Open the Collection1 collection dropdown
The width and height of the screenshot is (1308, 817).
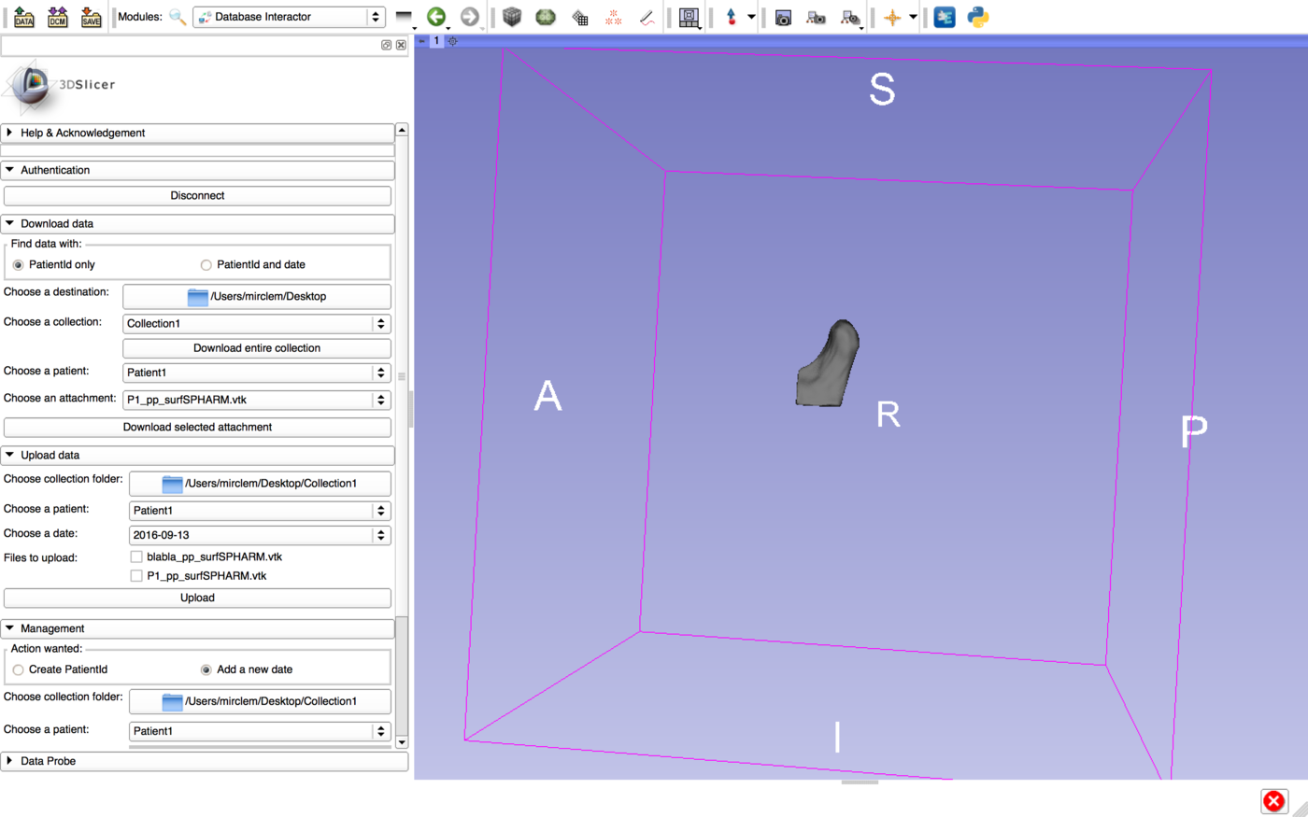(256, 324)
